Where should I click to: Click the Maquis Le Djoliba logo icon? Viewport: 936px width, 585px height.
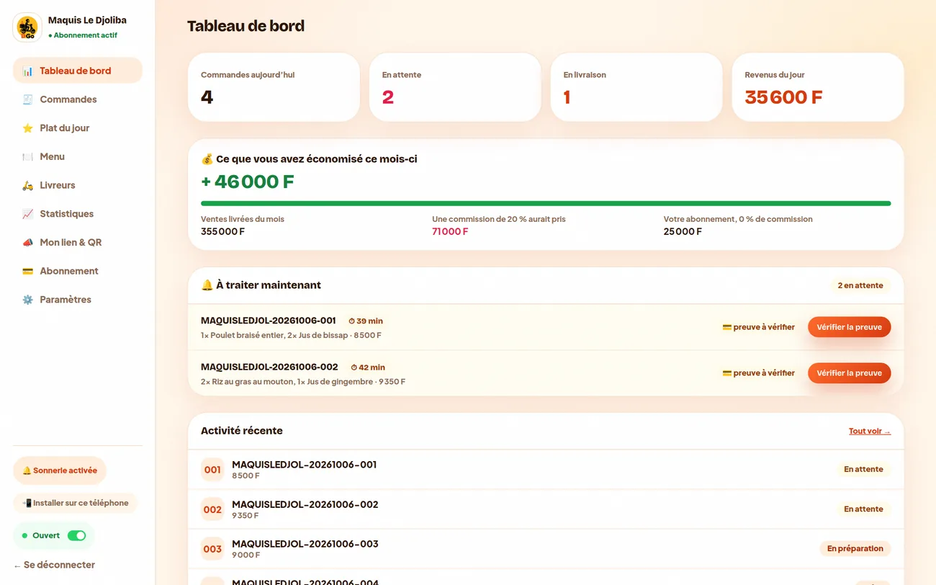(x=27, y=27)
